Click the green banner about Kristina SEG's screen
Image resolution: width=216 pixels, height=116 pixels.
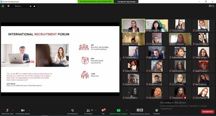click(x=96, y=2)
